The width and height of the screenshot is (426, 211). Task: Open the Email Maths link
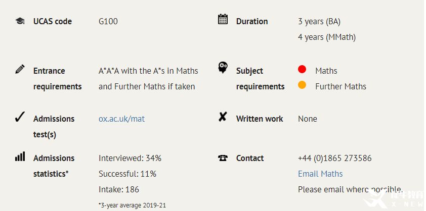pyautogui.click(x=320, y=174)
